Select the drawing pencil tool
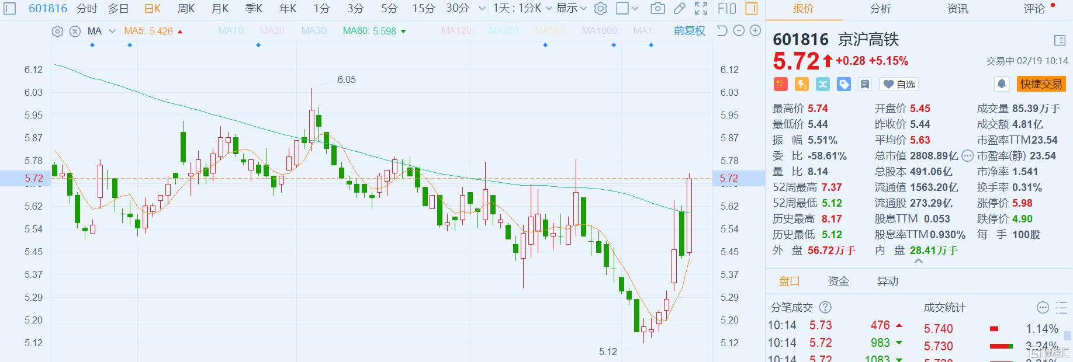Image resolution: width=1073 pixels, height=362 pixels. (680, 9)
